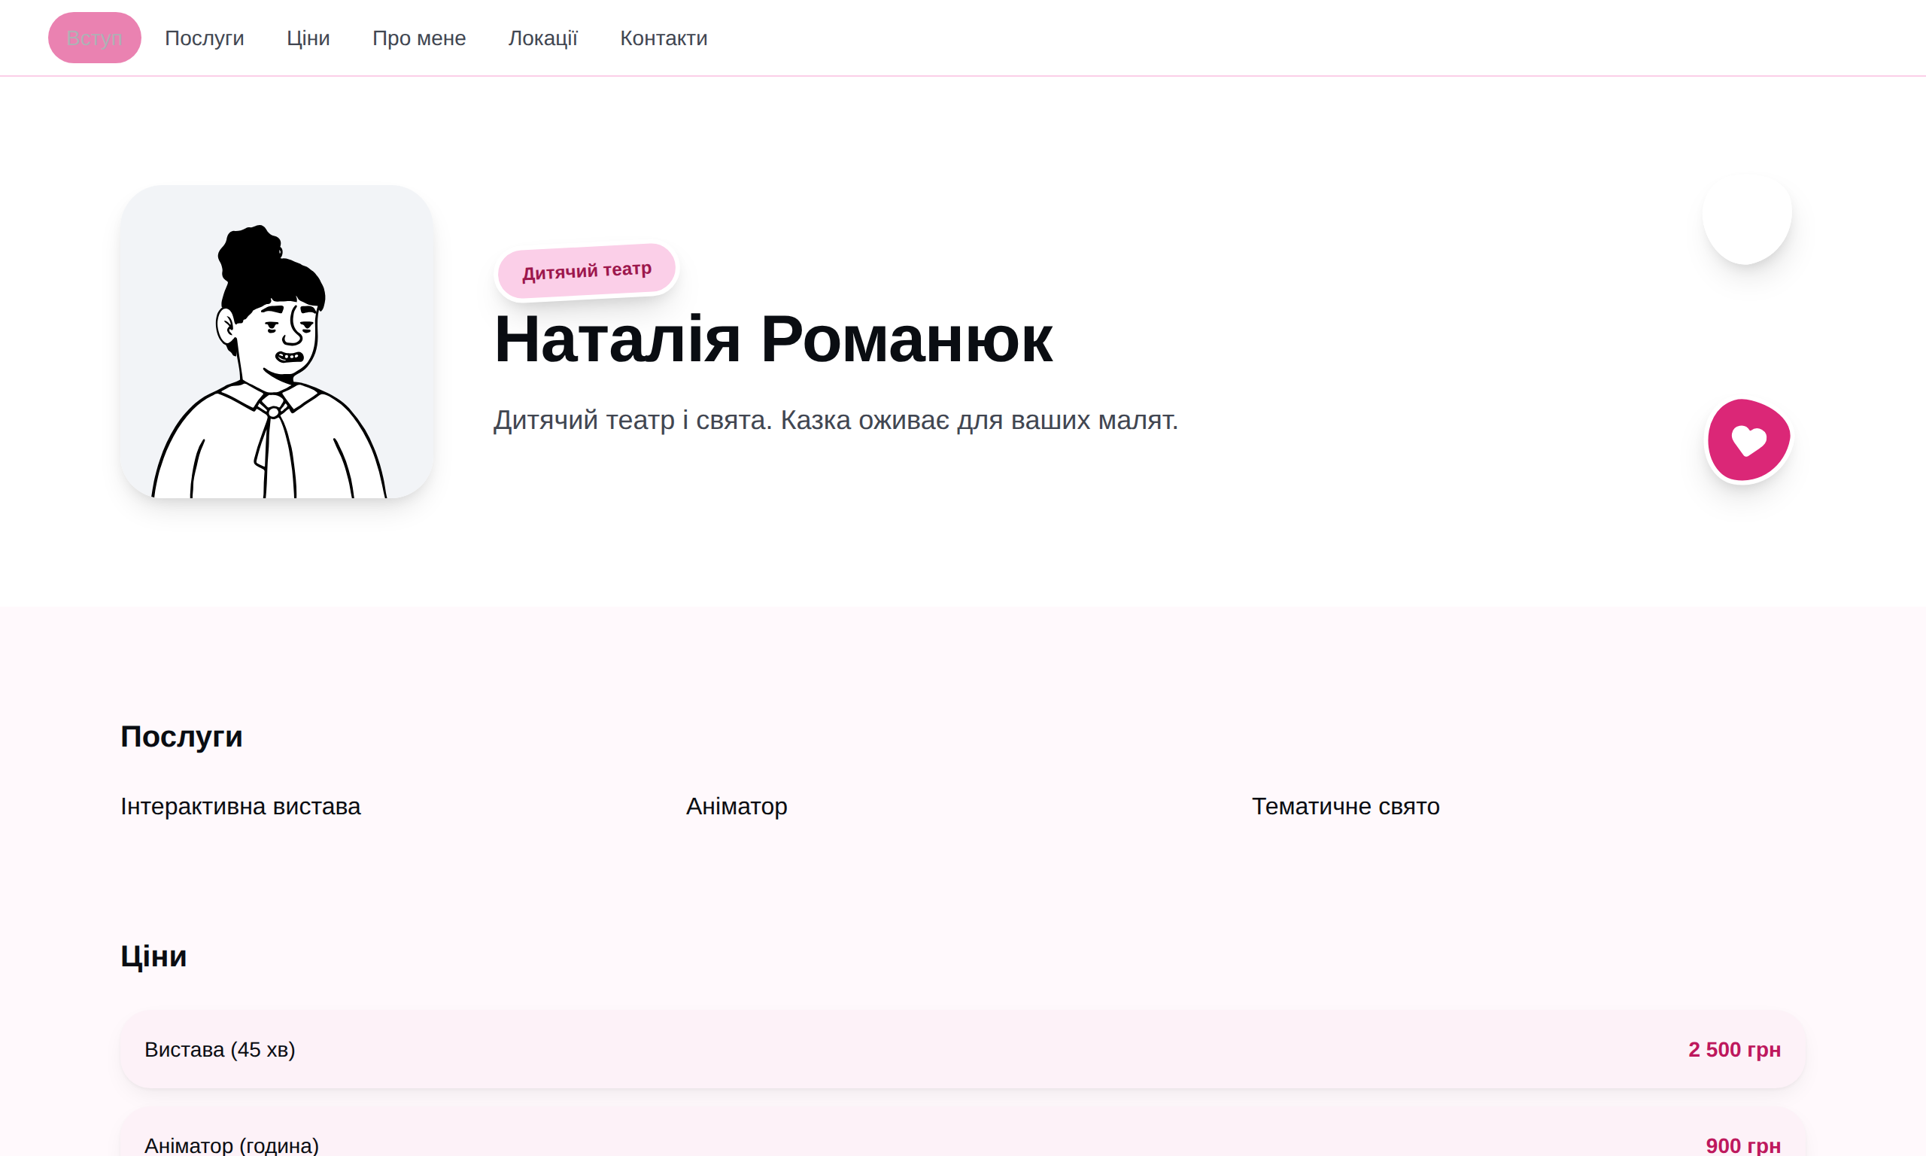Click the 2 500 грн price value
Image resolution: width=1926 pixels, height=1156 pixels.
point(1734,1049)
